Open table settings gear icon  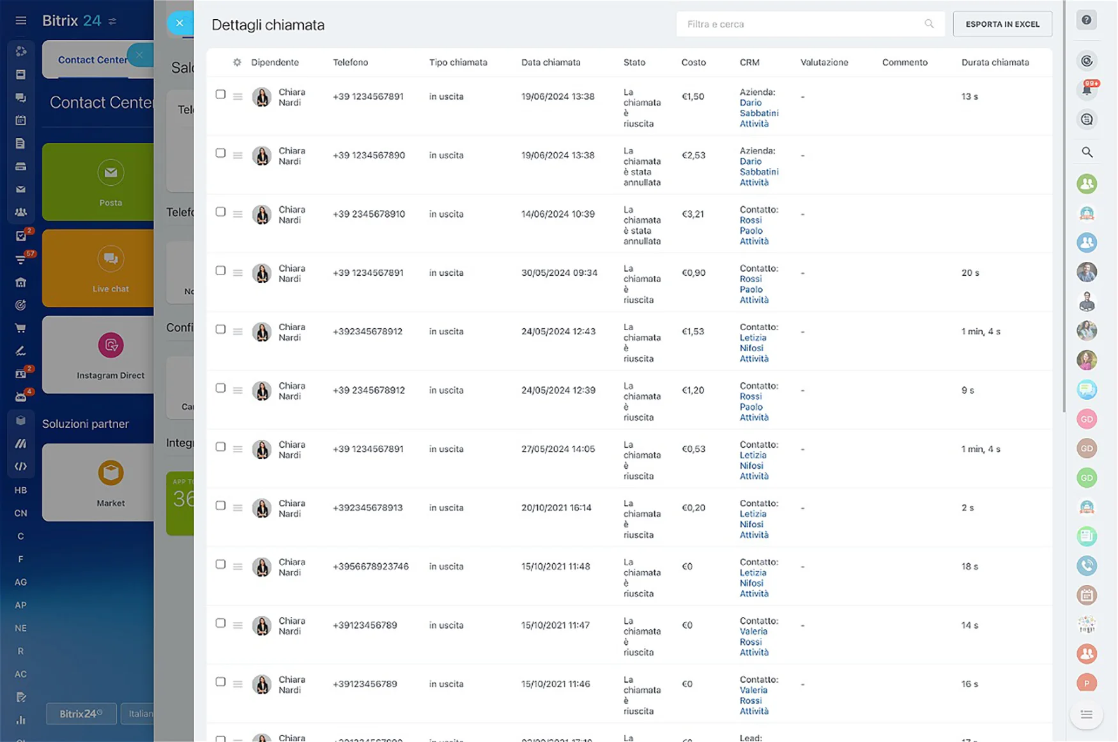click(237, 63)
